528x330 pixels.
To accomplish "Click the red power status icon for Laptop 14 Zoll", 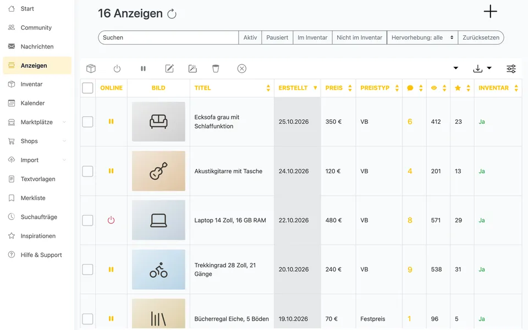I will pos(111,220).
